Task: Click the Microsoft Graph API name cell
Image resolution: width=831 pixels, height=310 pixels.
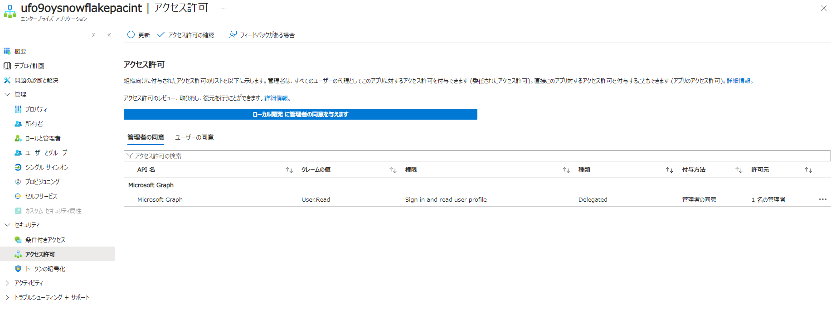Action: click(160, 199)
